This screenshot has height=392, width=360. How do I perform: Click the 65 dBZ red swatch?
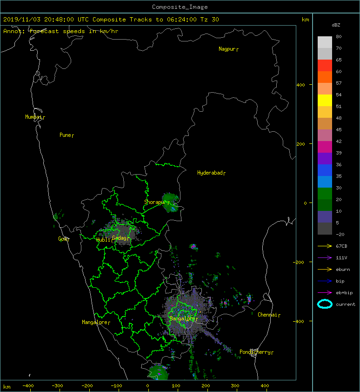coord(325,65)
